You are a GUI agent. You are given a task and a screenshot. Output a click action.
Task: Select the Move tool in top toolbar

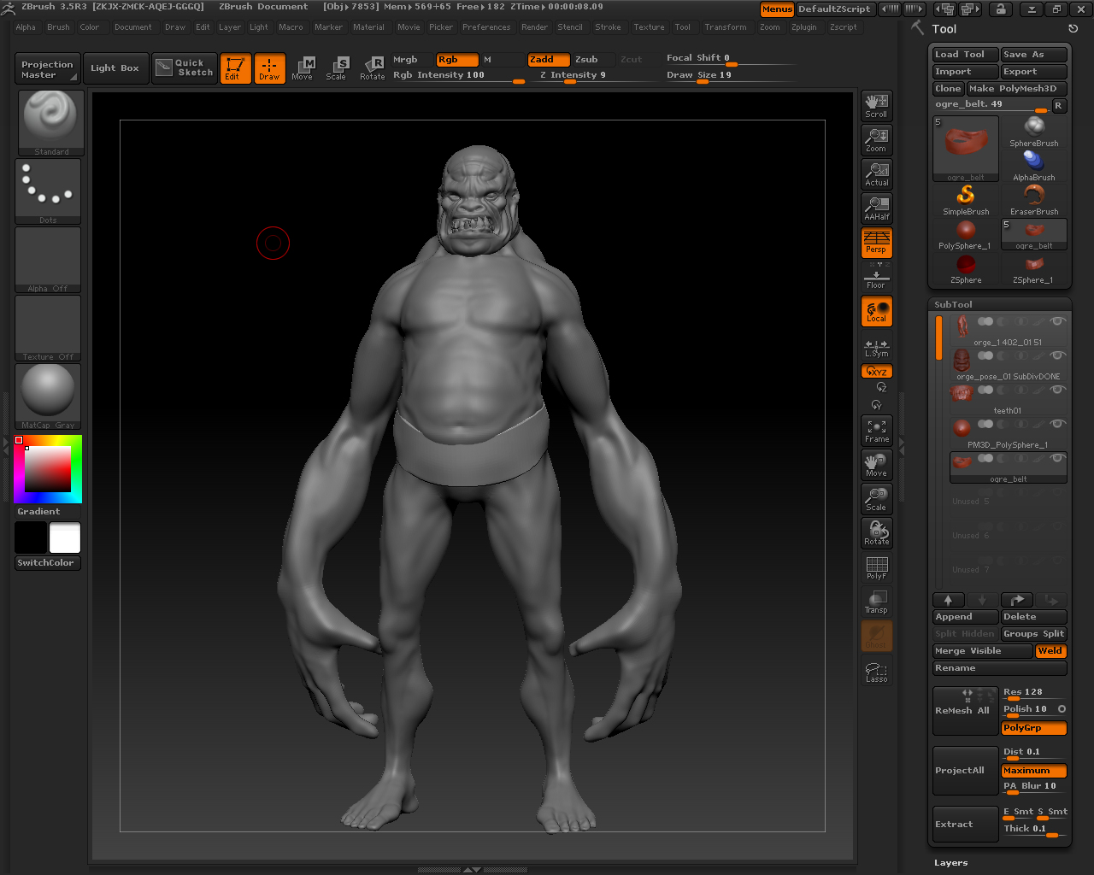(303, 68)
